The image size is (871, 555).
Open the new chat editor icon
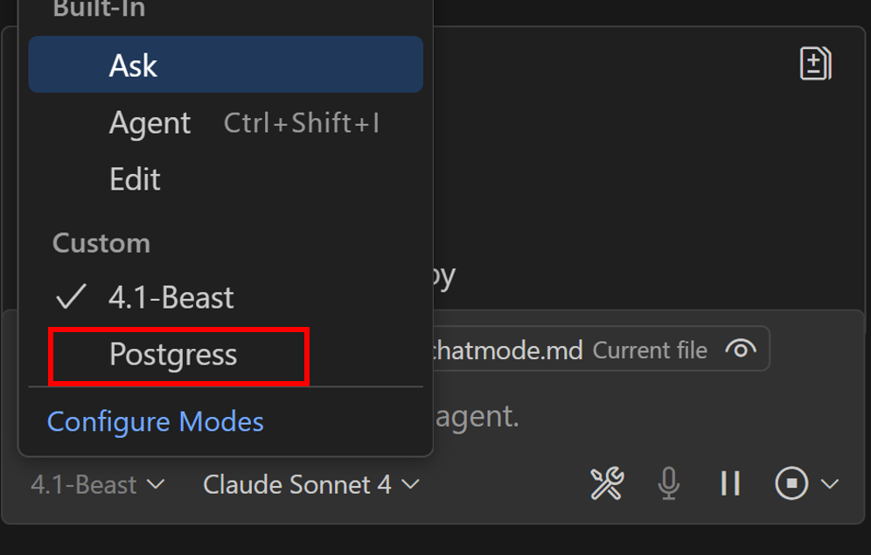(x=815, y=64)
